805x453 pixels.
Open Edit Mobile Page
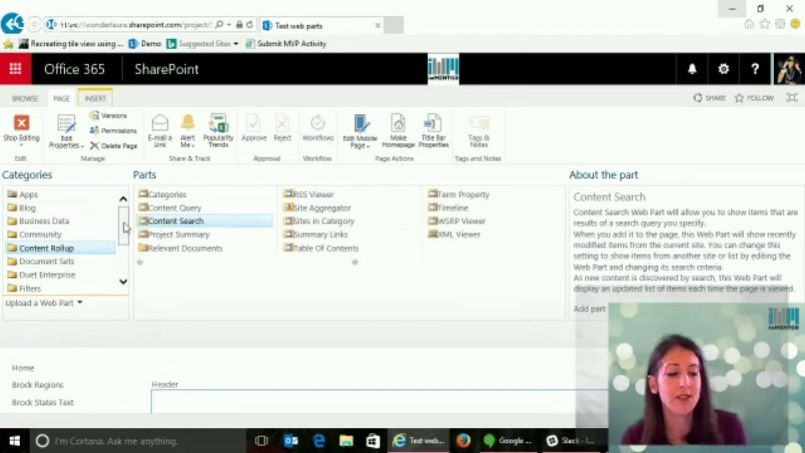coord(360,132)
